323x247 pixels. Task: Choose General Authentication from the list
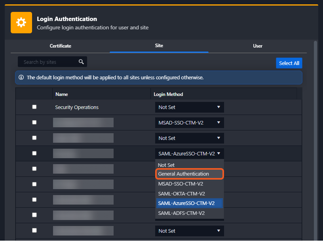coord(184,174)
